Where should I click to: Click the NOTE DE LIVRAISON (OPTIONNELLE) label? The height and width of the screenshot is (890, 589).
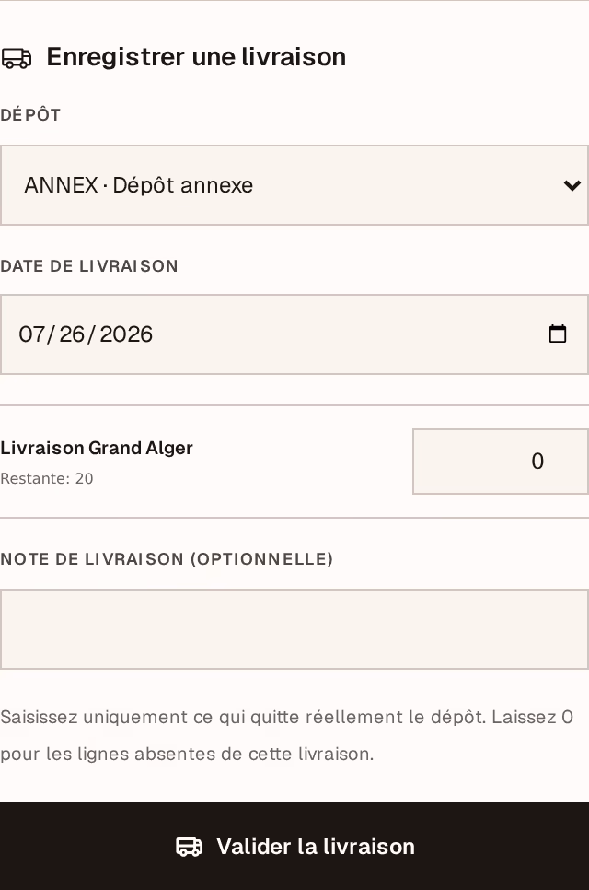[167, 559]
